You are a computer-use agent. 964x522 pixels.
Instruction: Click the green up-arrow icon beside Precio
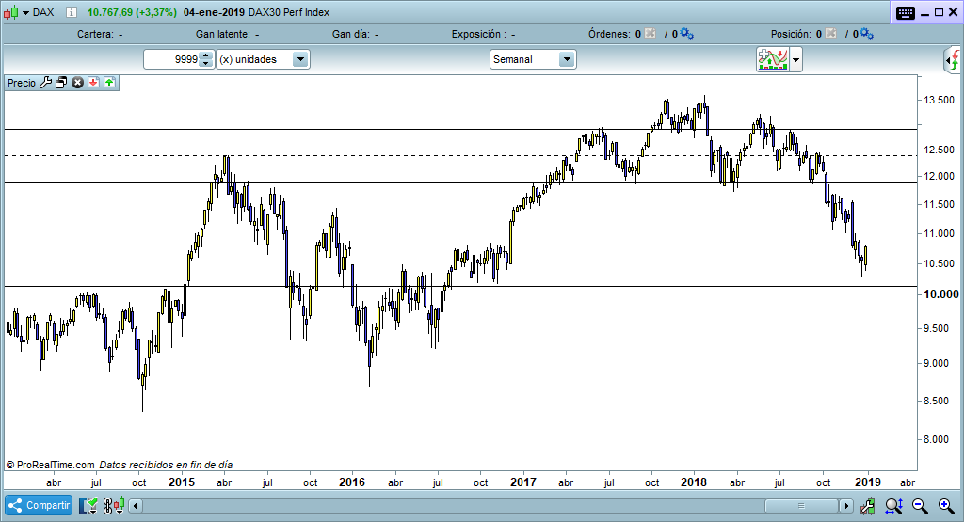[x=109, y=83]
